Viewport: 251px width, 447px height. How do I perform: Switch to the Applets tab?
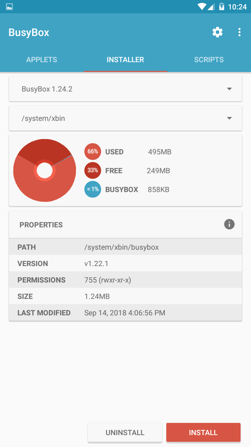pyautogui.click(x=42, y=60)
